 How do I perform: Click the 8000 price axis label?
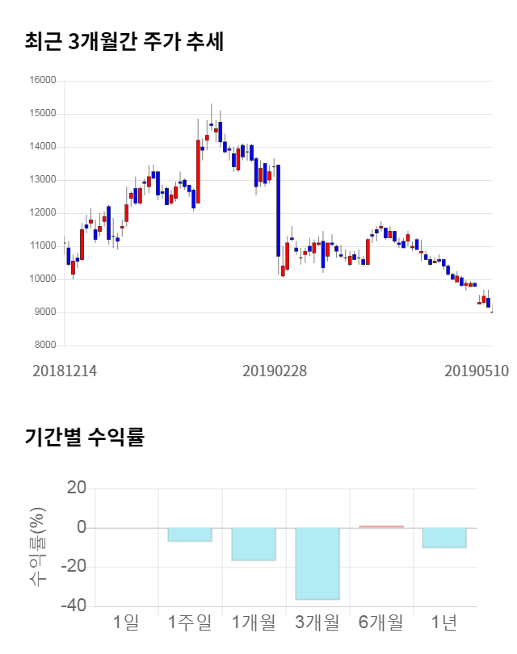point(44,346)
